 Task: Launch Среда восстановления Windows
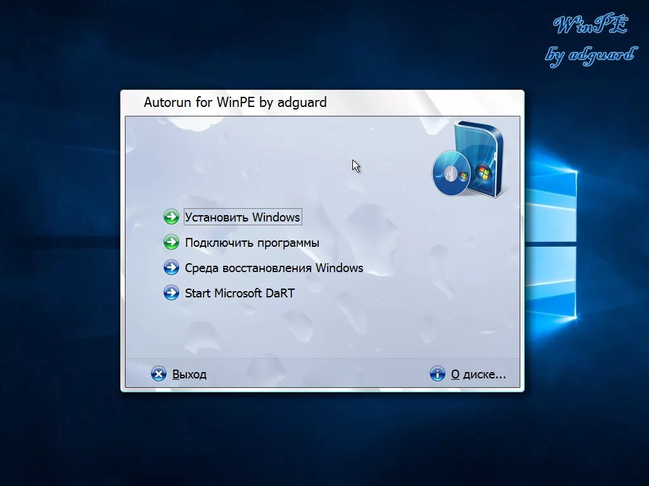(x=274, y=268)
